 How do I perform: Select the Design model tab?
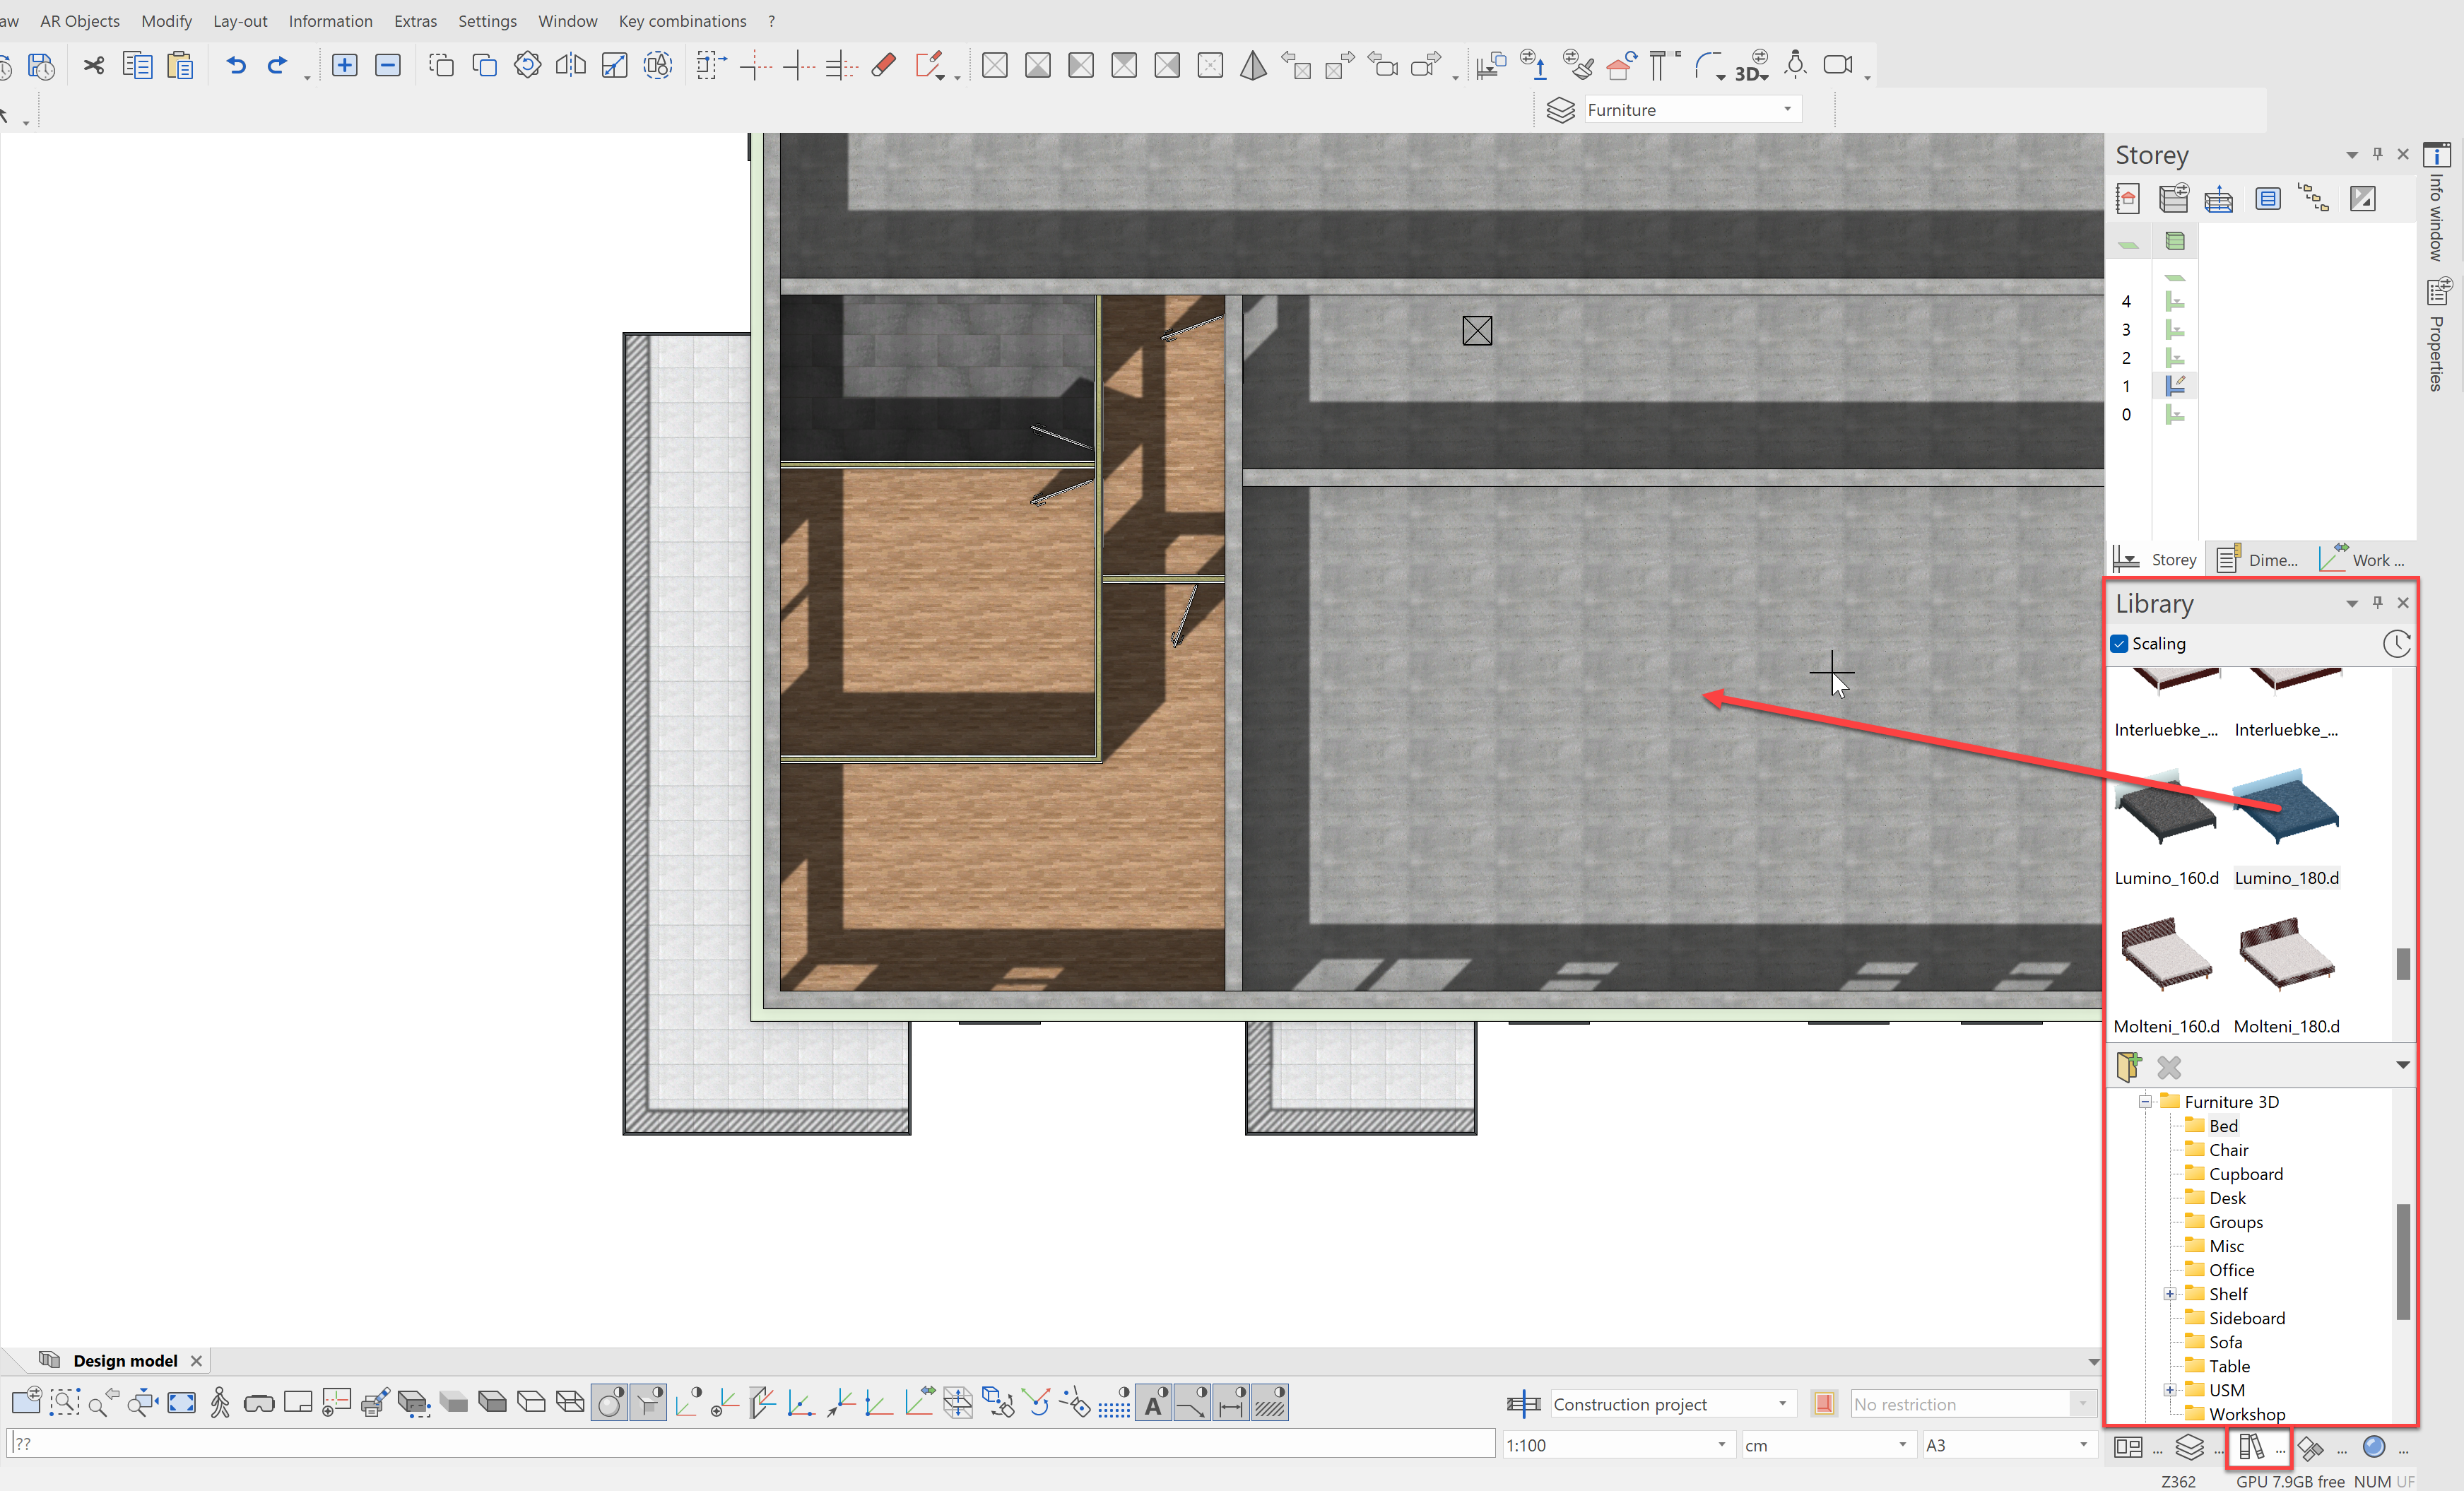click(125, 1361)
